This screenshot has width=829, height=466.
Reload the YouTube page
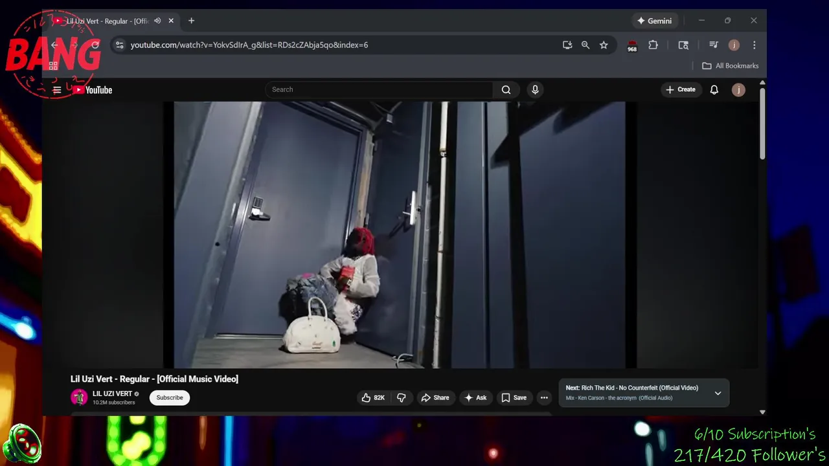pos(95,45)
